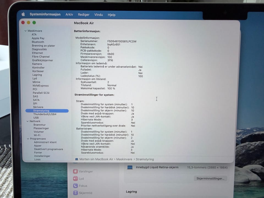The height and width of the screenshot is (198, 264).
Task: Collapse the Nettverk tree section
Action: (x=28, y=121)
